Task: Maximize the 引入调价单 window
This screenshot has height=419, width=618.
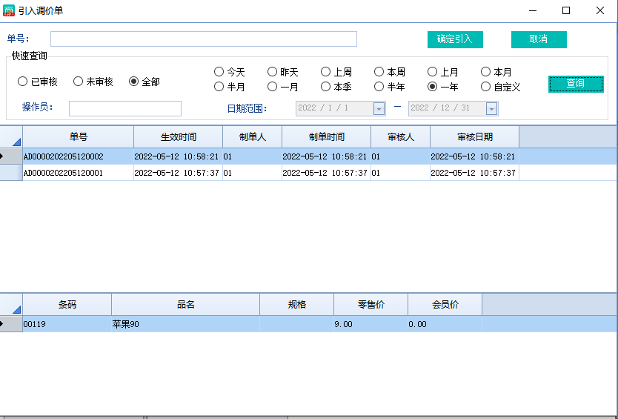Action: (x=566, y=10)
